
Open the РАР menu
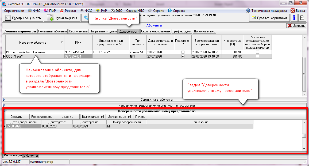tap(101, 11)
